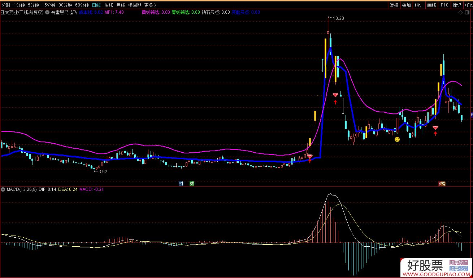Click the 亚太药业(日线,前复权) title
The image size is (473, 278).
pos(22,12)
